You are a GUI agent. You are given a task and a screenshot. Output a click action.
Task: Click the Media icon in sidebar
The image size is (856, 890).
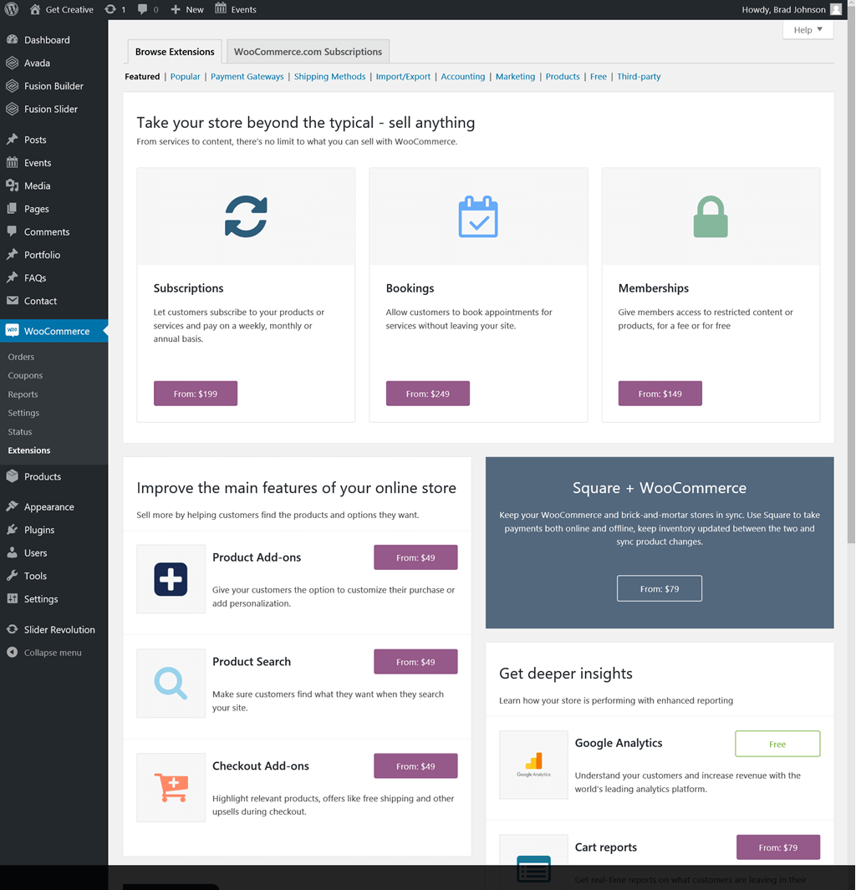tap(12, 186)
